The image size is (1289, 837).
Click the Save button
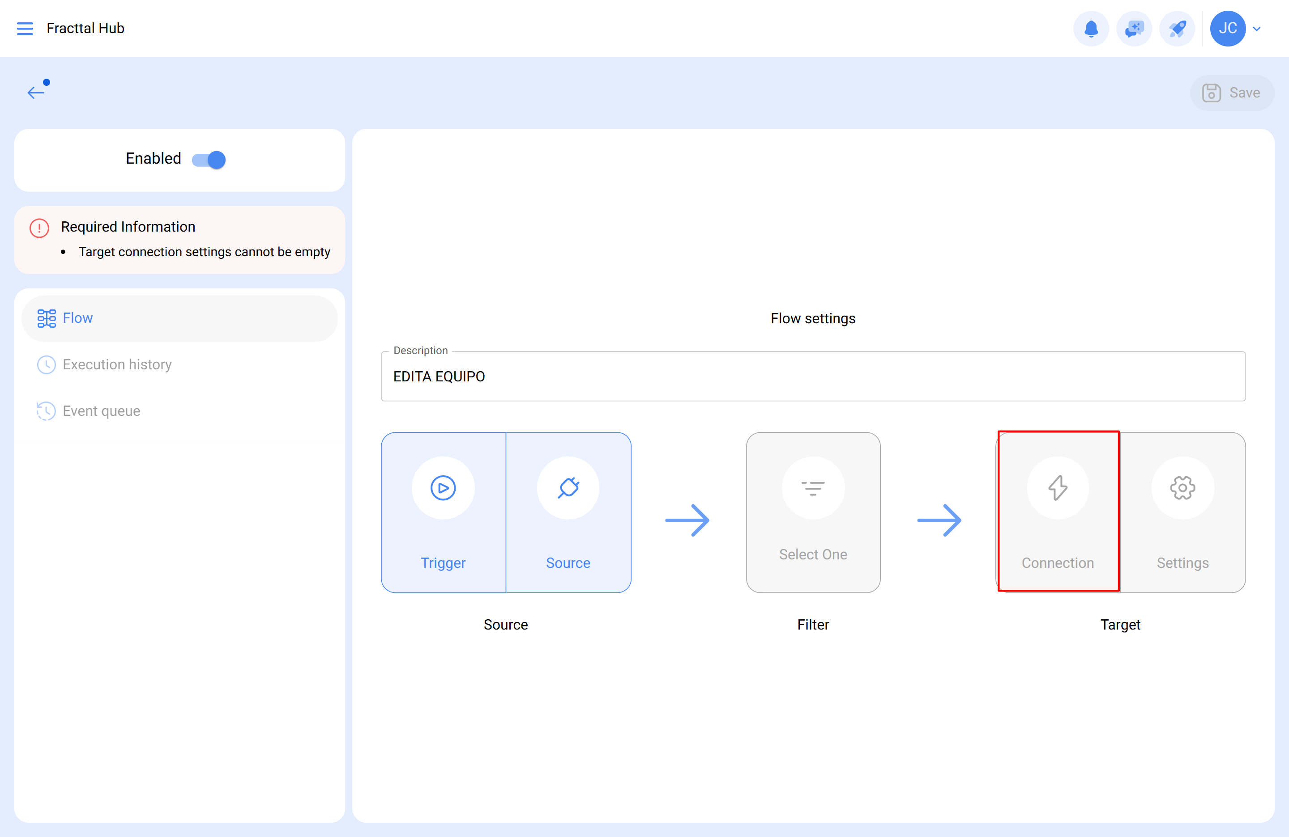pyautogui.click(x=1232, y=93)
